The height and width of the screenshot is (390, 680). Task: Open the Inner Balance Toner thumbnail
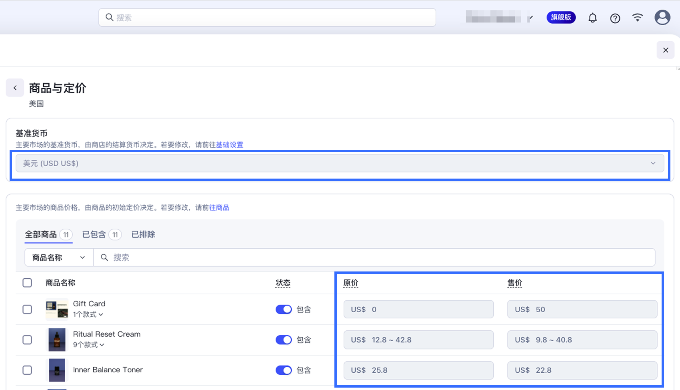[57, 370]
